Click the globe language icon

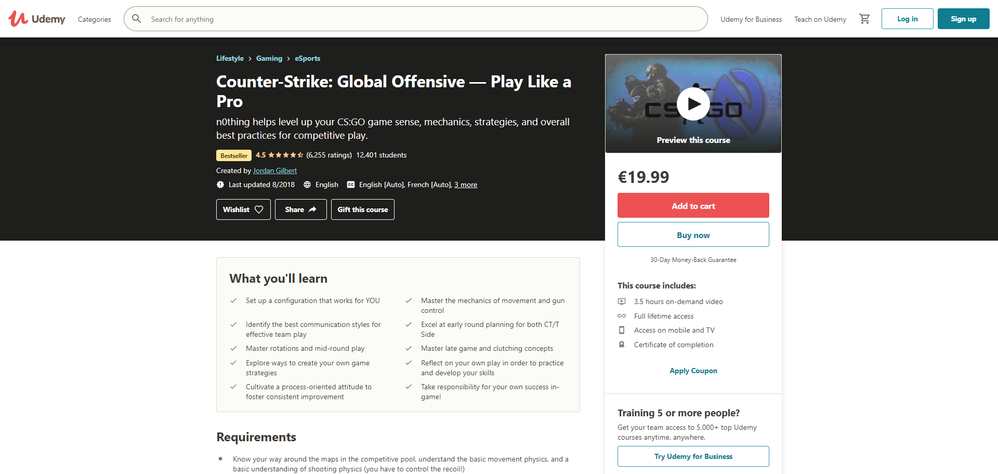click(307, 185)
